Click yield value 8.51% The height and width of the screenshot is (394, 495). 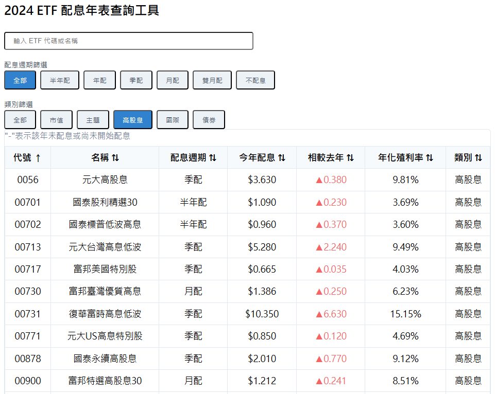(x=405, y=381)
